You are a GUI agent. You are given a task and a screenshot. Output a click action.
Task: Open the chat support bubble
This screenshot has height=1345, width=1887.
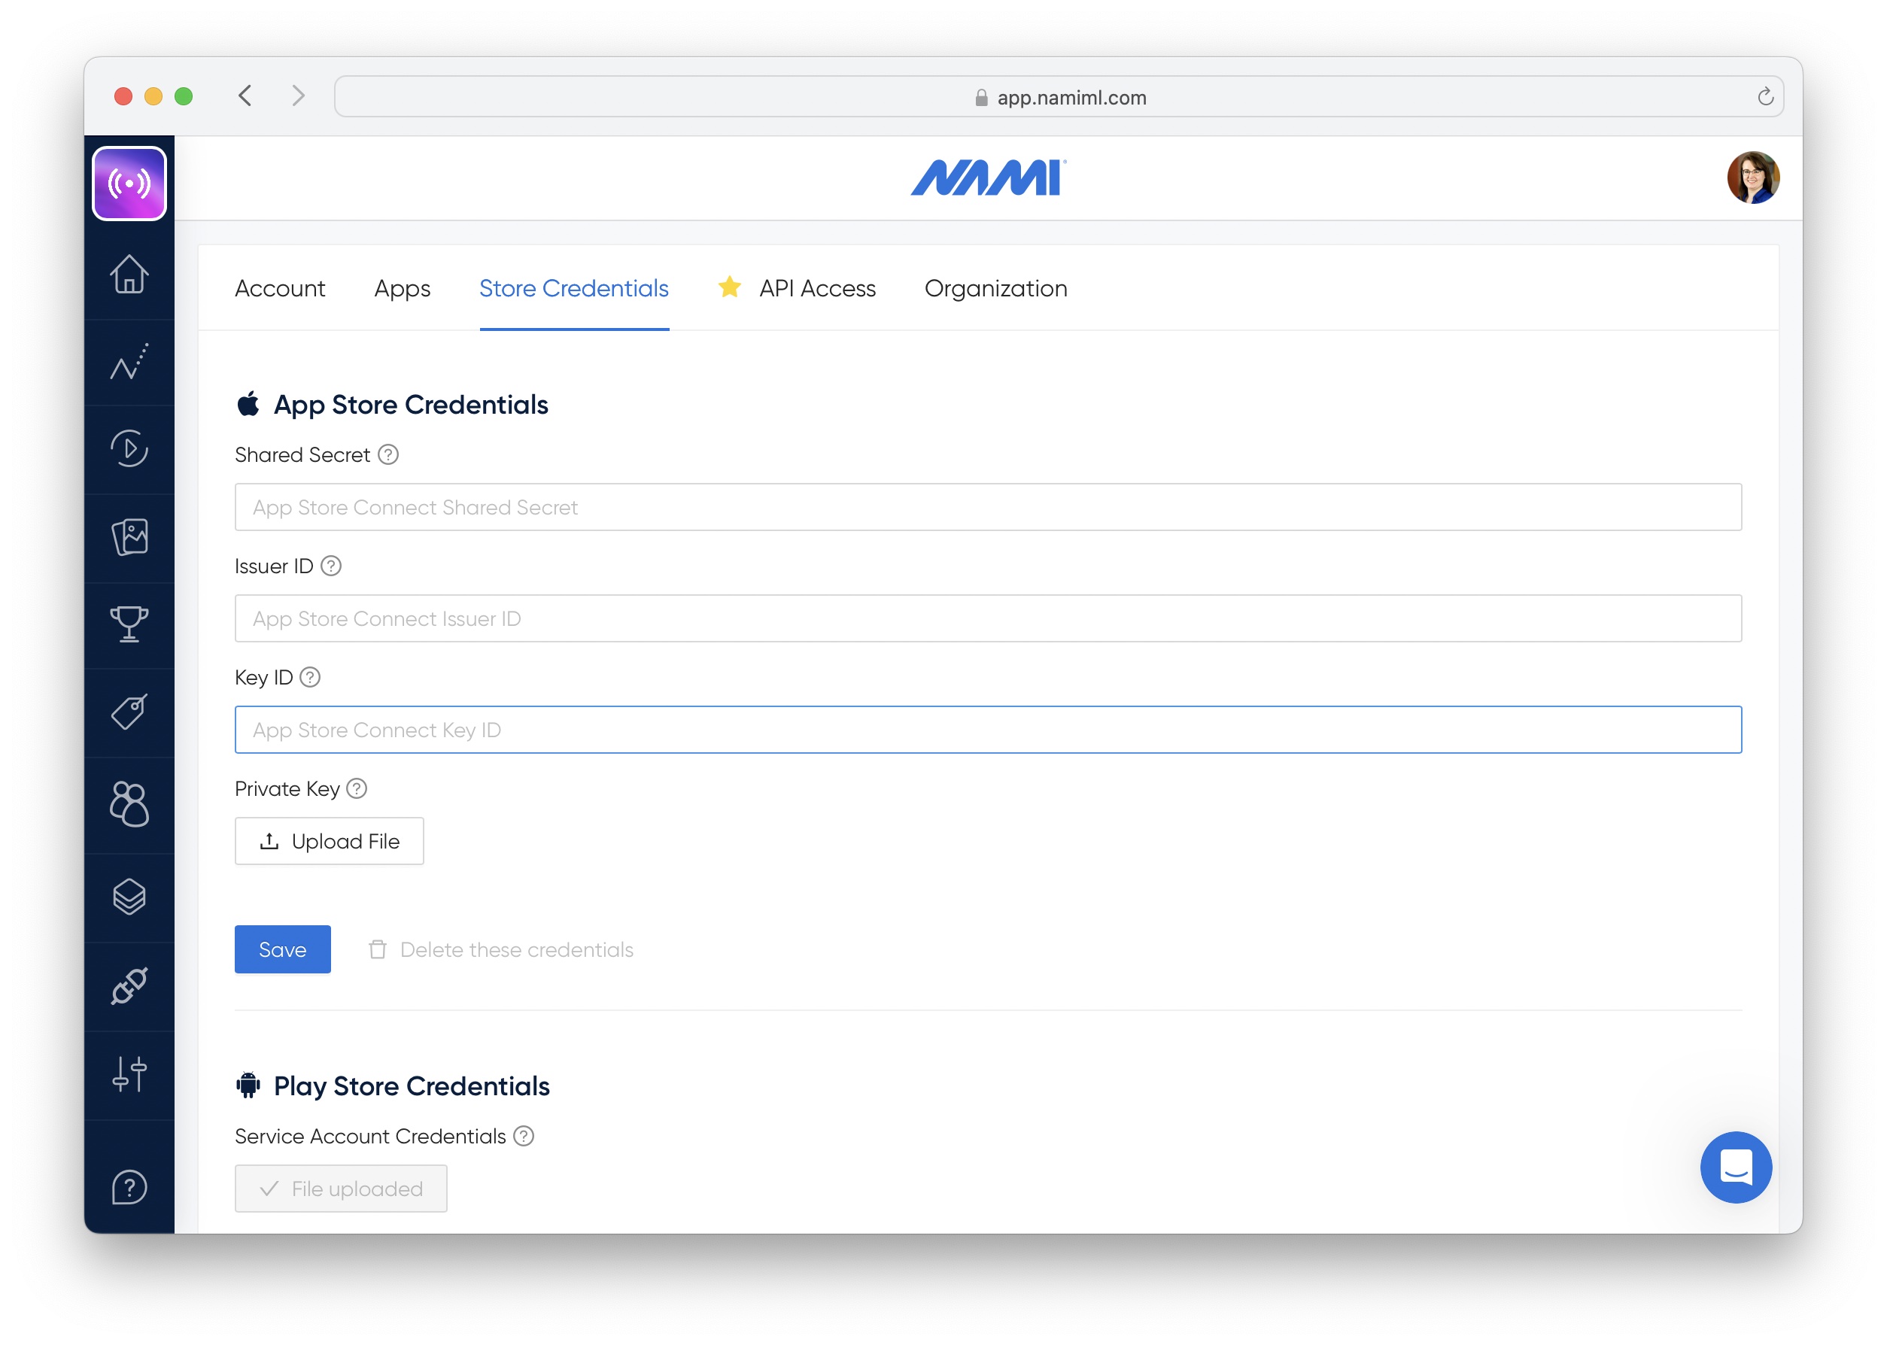1736,1167
